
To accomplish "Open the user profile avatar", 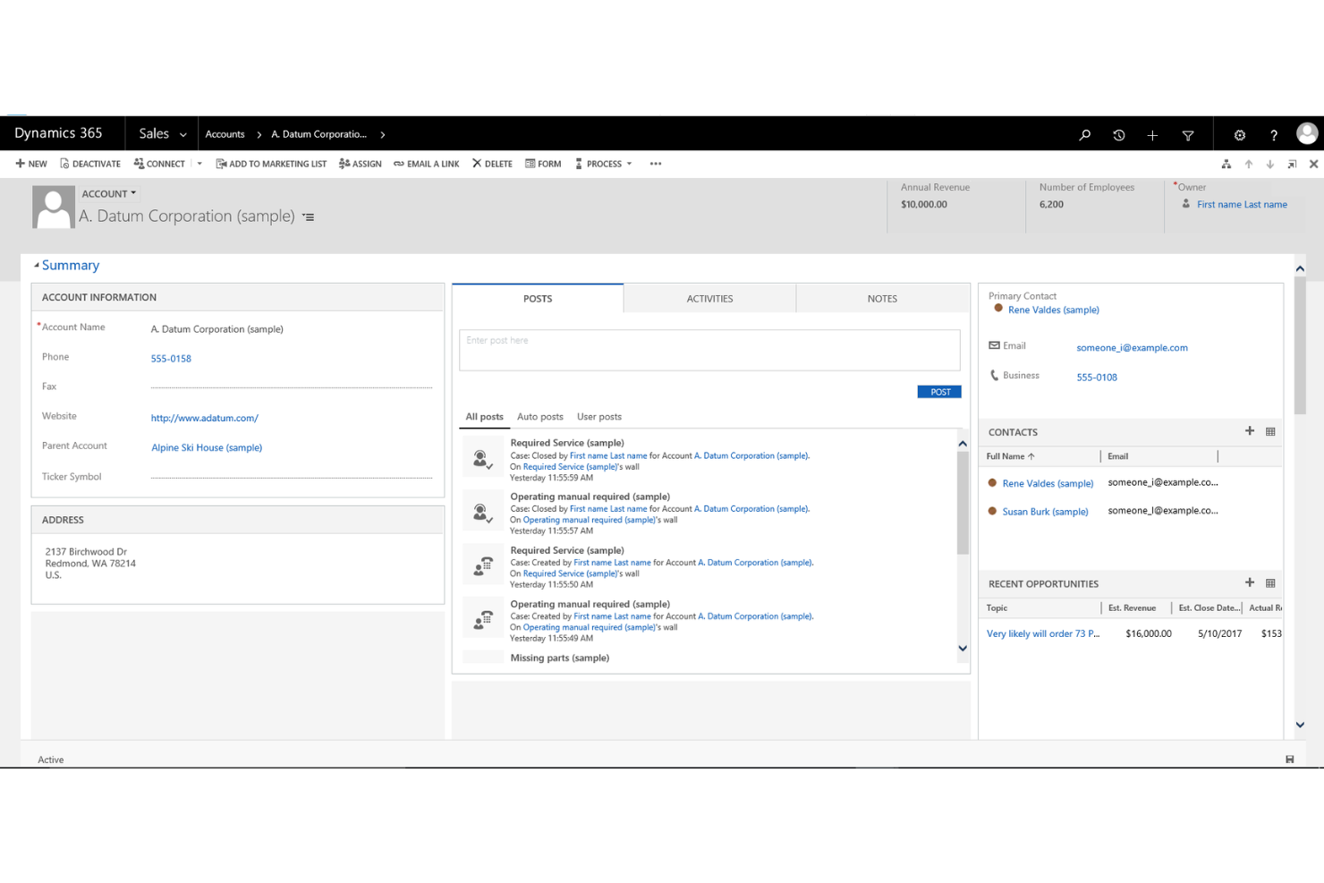I will 1307,133.
